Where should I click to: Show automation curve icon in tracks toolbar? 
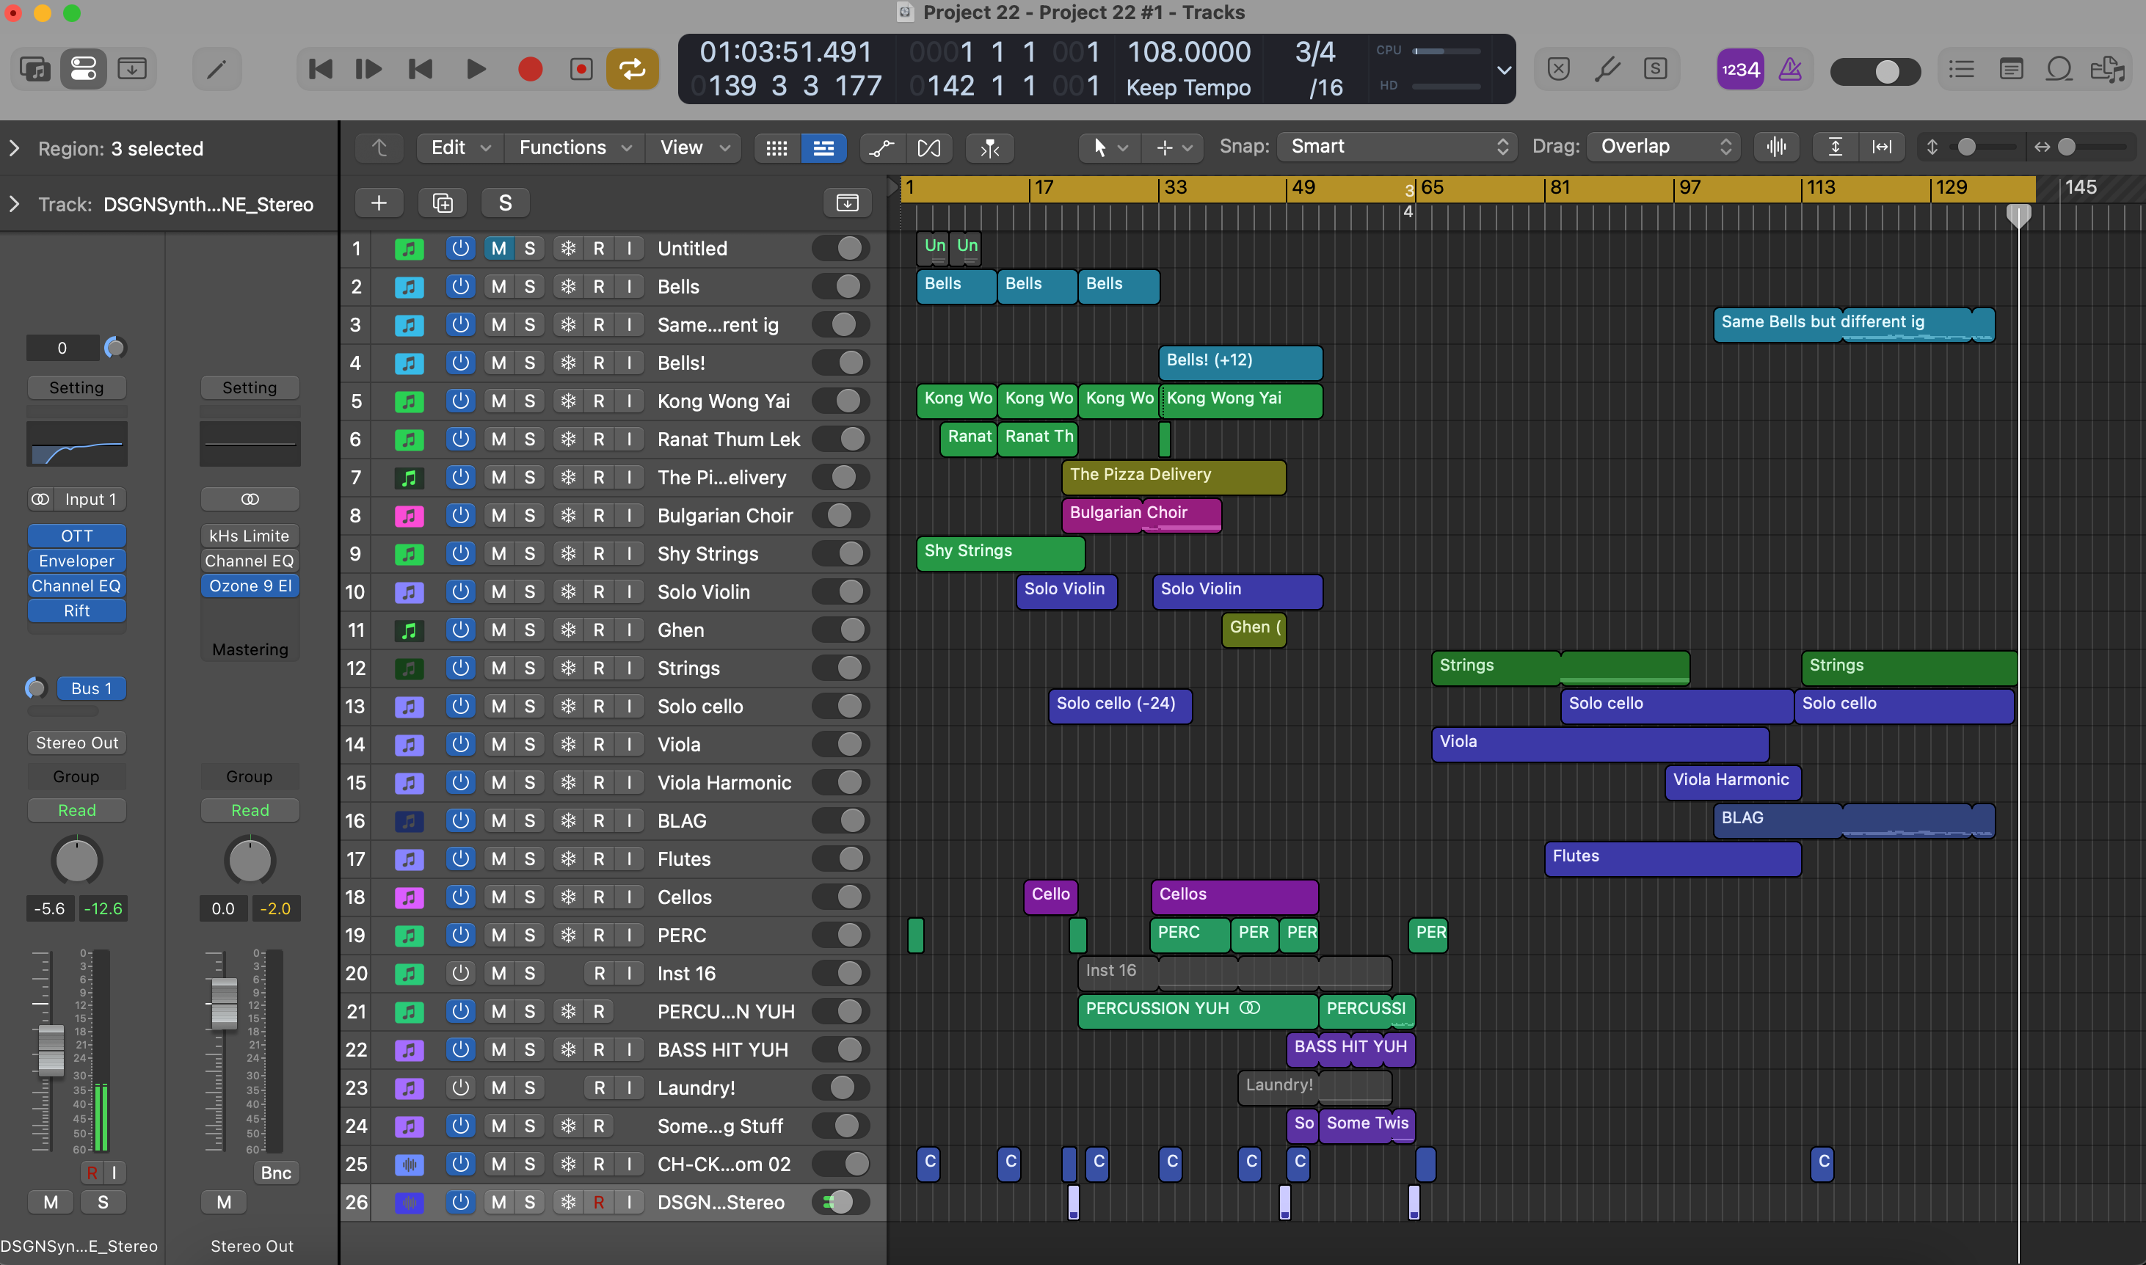tap(881, 147)
